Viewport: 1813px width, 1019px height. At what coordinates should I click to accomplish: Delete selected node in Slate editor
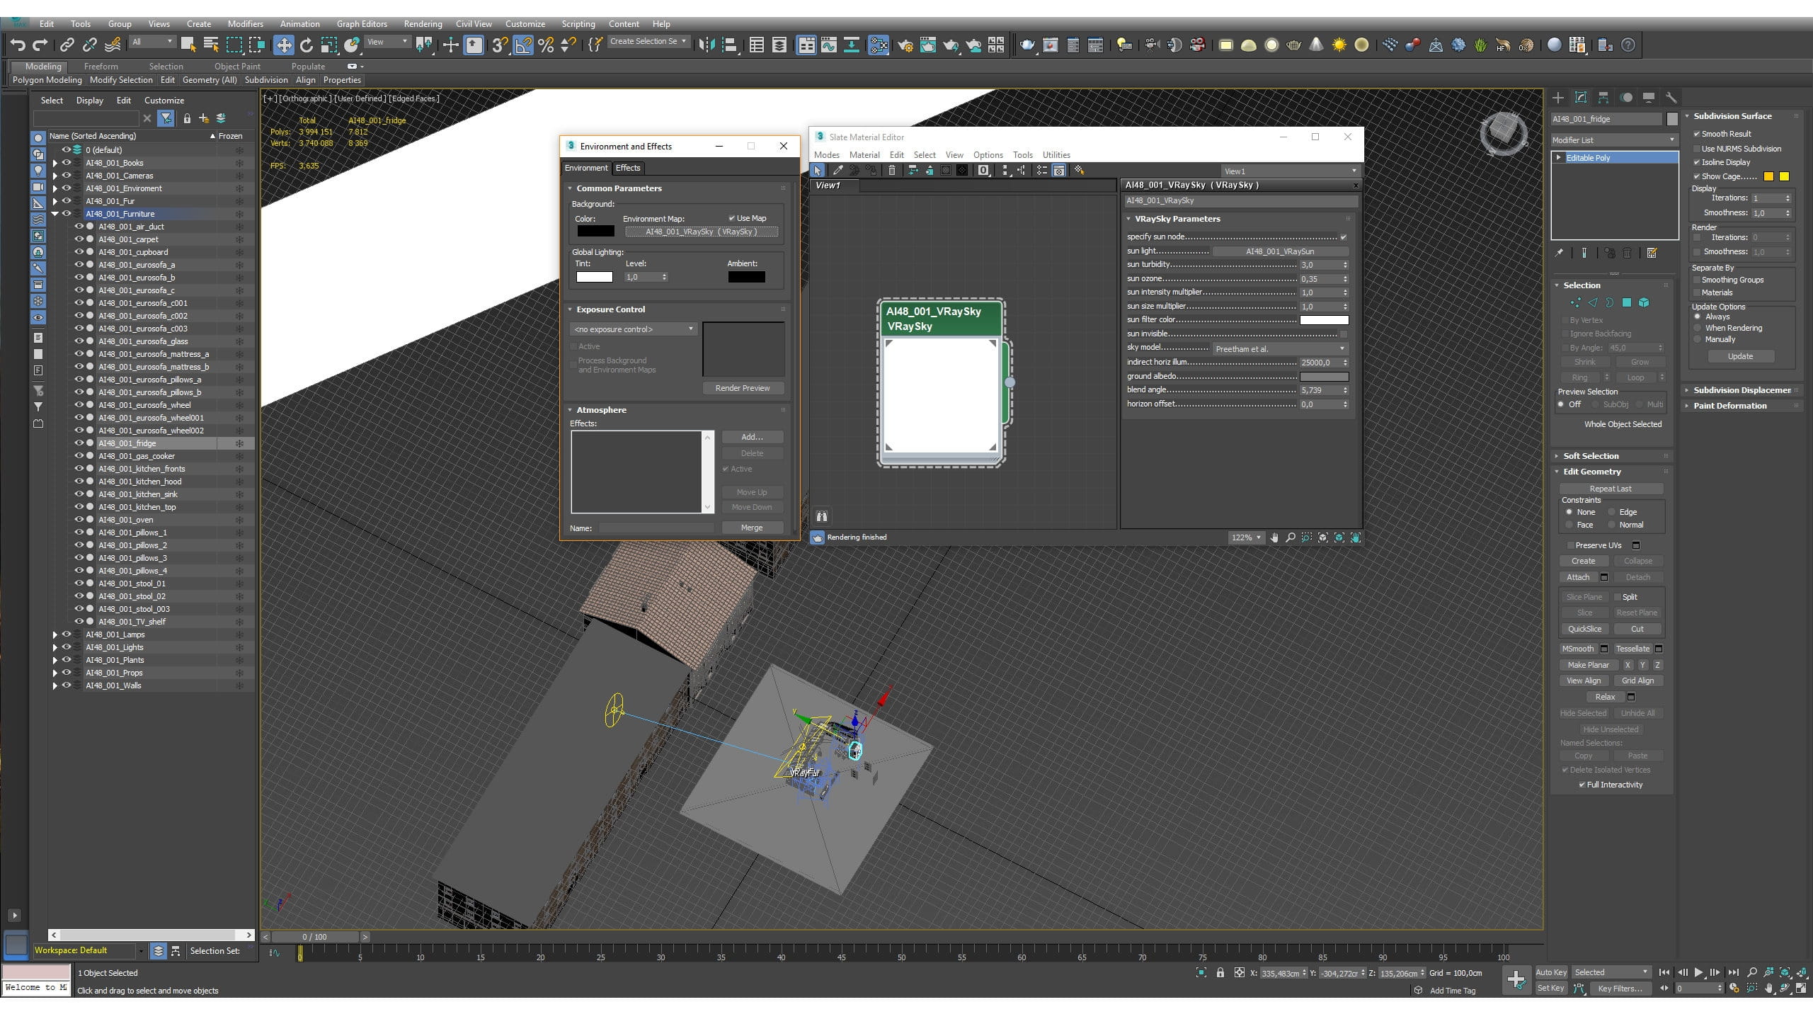click(892, 171)
